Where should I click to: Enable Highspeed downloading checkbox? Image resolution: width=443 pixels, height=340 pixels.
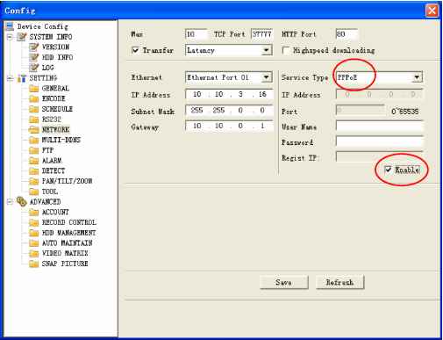point(286,50)
